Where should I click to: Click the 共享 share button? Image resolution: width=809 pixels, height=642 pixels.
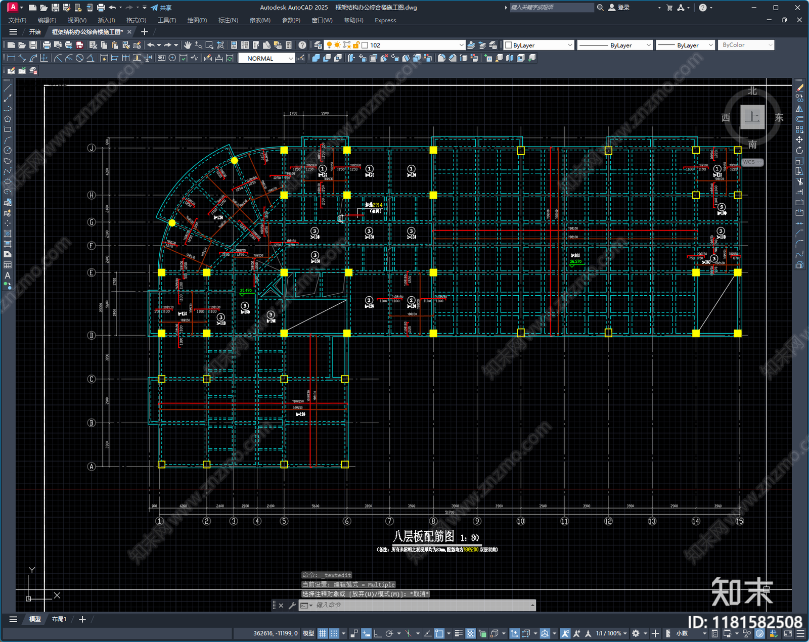point(161,8)
